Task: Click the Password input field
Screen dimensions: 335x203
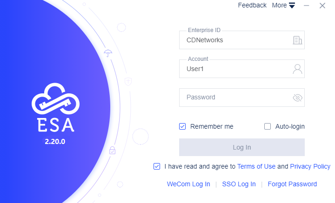Action: pos(242,98)
